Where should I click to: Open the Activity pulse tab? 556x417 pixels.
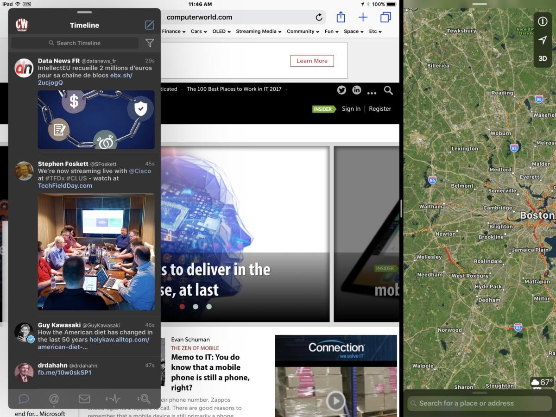pyautogui.click(x=114, y=398)
